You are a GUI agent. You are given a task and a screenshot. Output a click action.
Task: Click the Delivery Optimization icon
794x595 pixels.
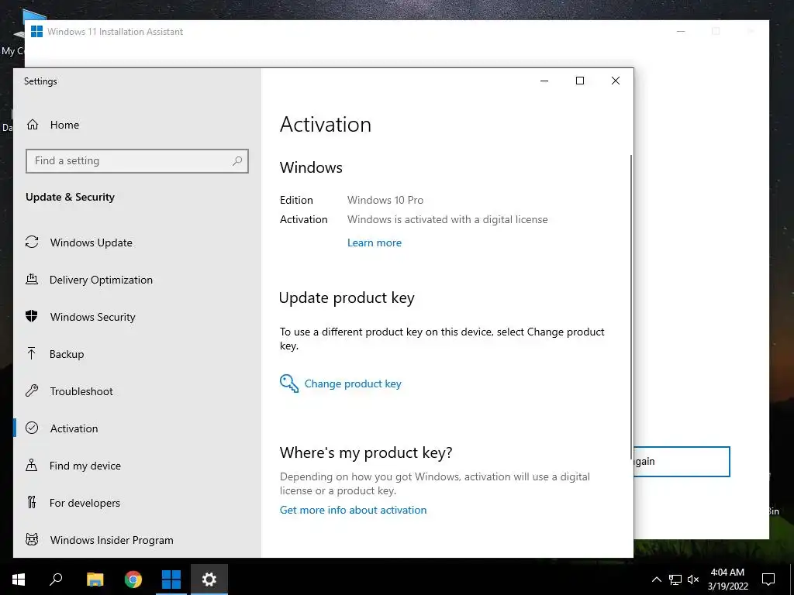(x=32, y=279)
